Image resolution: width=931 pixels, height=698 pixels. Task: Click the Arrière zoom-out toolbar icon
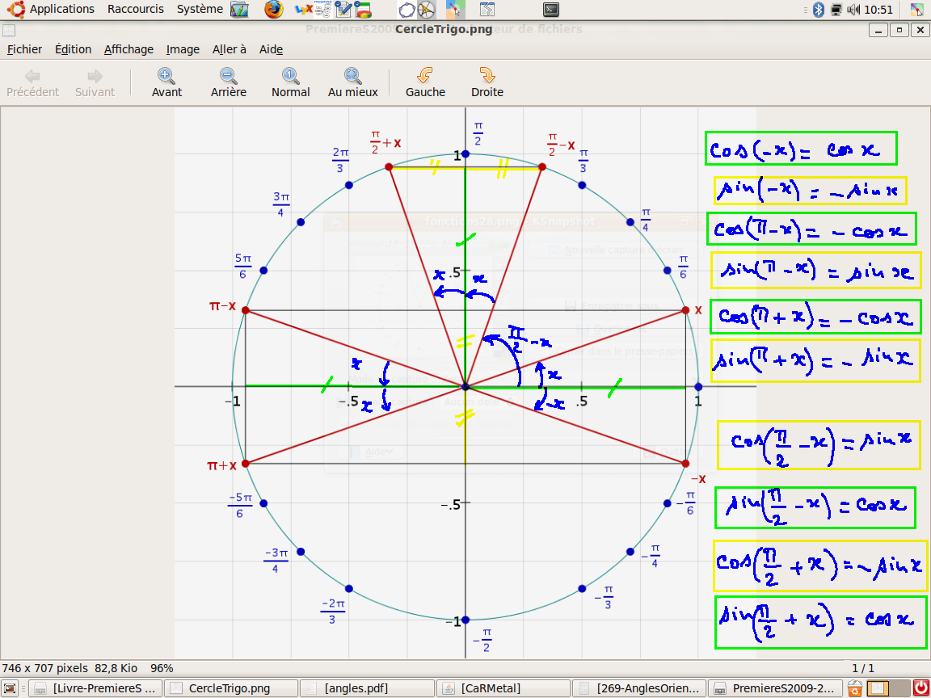[228, 76]
